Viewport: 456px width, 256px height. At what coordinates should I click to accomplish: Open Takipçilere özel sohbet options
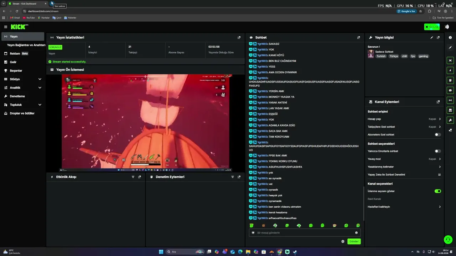(x=404, y=127)
